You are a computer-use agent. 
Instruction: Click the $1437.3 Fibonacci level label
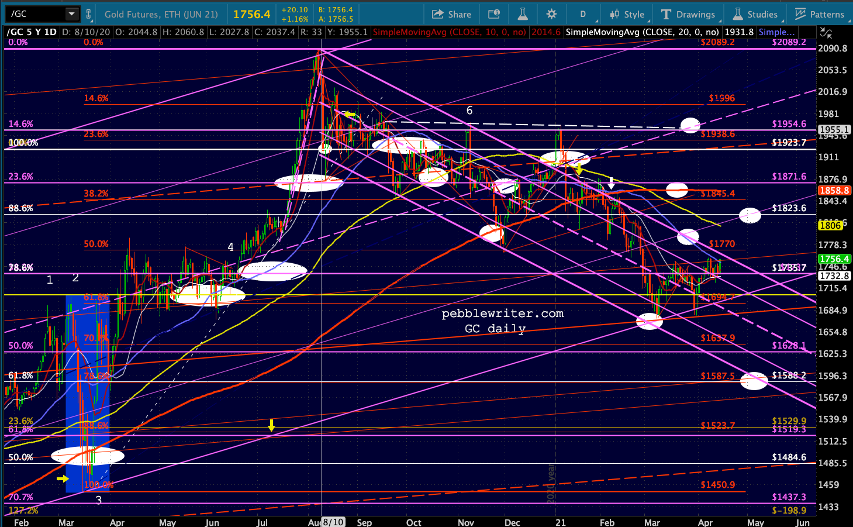[789, 497]
